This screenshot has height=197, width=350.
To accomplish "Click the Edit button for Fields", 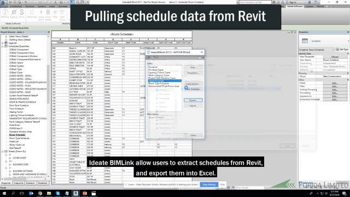I will pyautogui.click(x=335, y=83).
